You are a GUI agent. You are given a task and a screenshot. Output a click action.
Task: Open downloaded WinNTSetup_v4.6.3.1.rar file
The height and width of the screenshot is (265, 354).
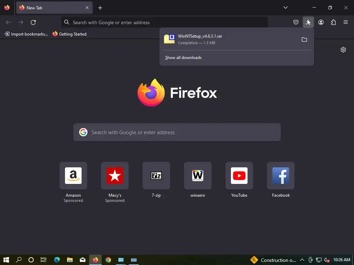click(229, 39)
